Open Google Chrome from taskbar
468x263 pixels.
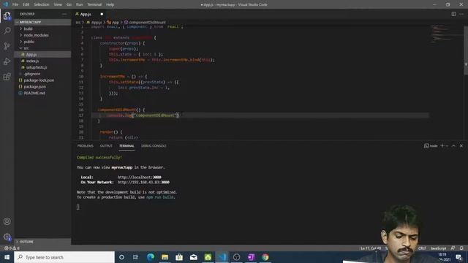click(x=265, y=257)
